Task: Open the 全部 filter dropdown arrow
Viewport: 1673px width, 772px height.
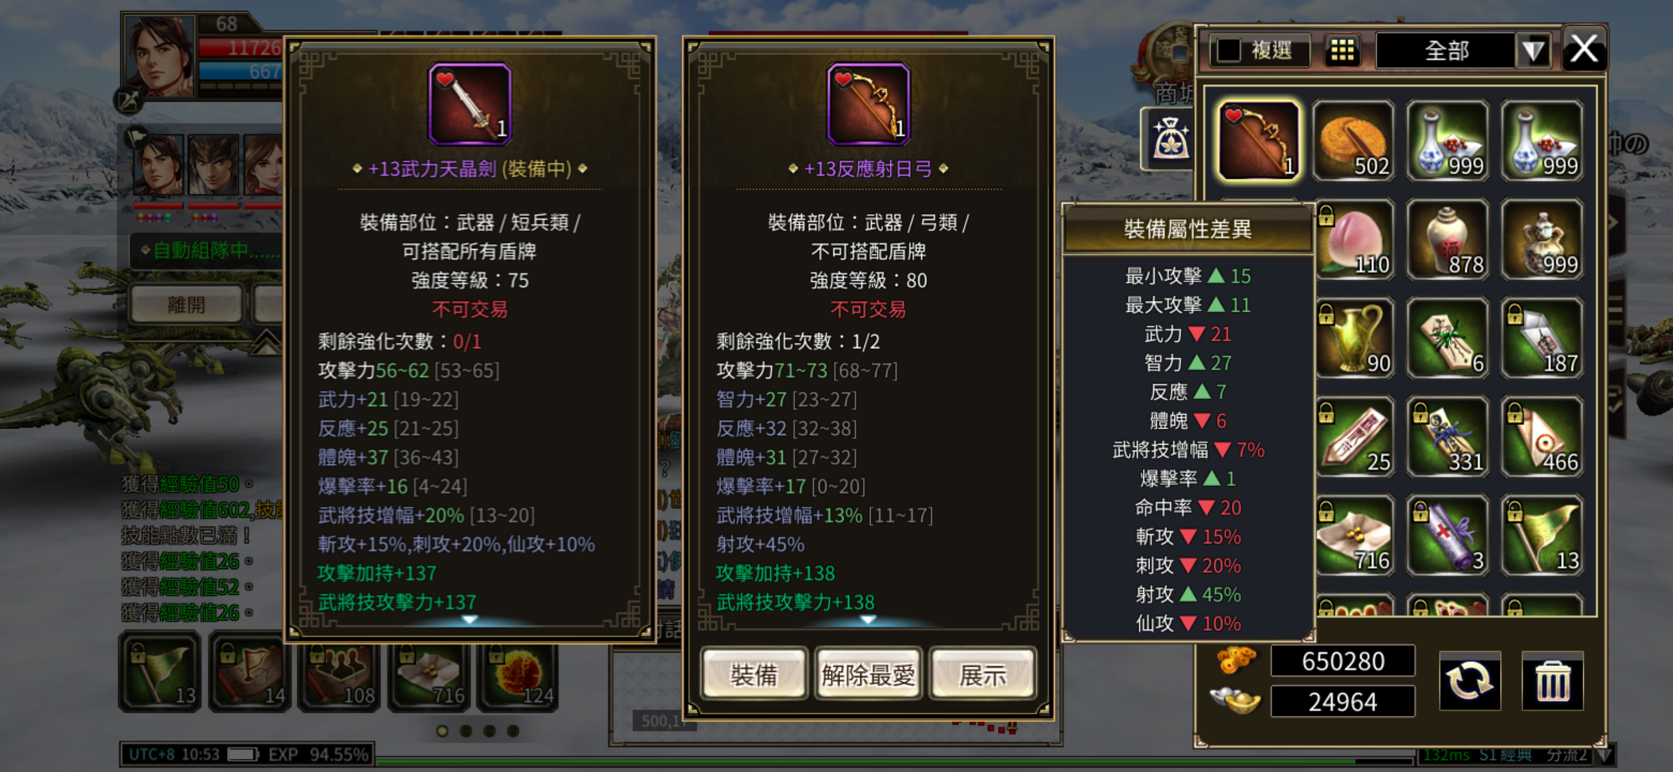Action: [1534, 50]
